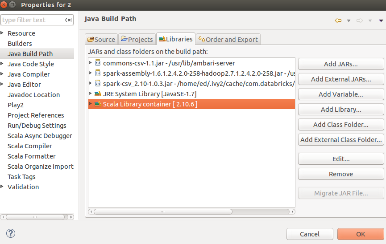The image size is (386, 244).
Task: Click the JRE System Library books icon
Action: tap(98, 94)
